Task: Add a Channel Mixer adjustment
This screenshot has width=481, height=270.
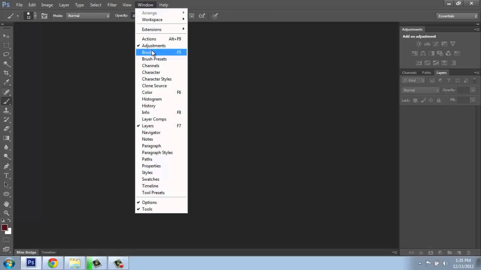Action: pyautogui.click(x=449, y=53)
